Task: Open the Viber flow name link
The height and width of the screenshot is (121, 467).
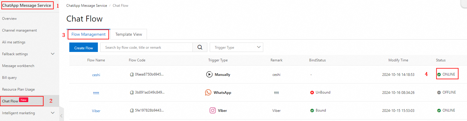Action: tap(96, 111)
